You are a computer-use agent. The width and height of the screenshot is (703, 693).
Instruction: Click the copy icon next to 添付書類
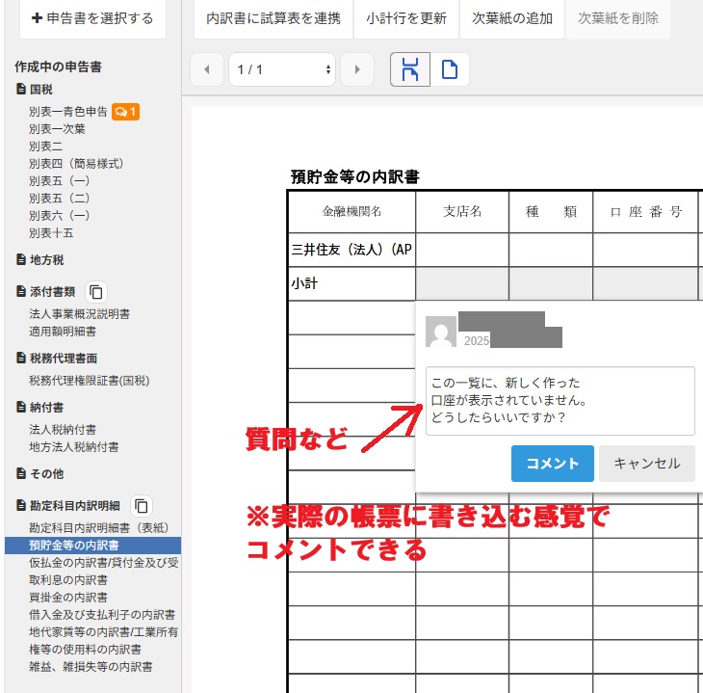96,291
